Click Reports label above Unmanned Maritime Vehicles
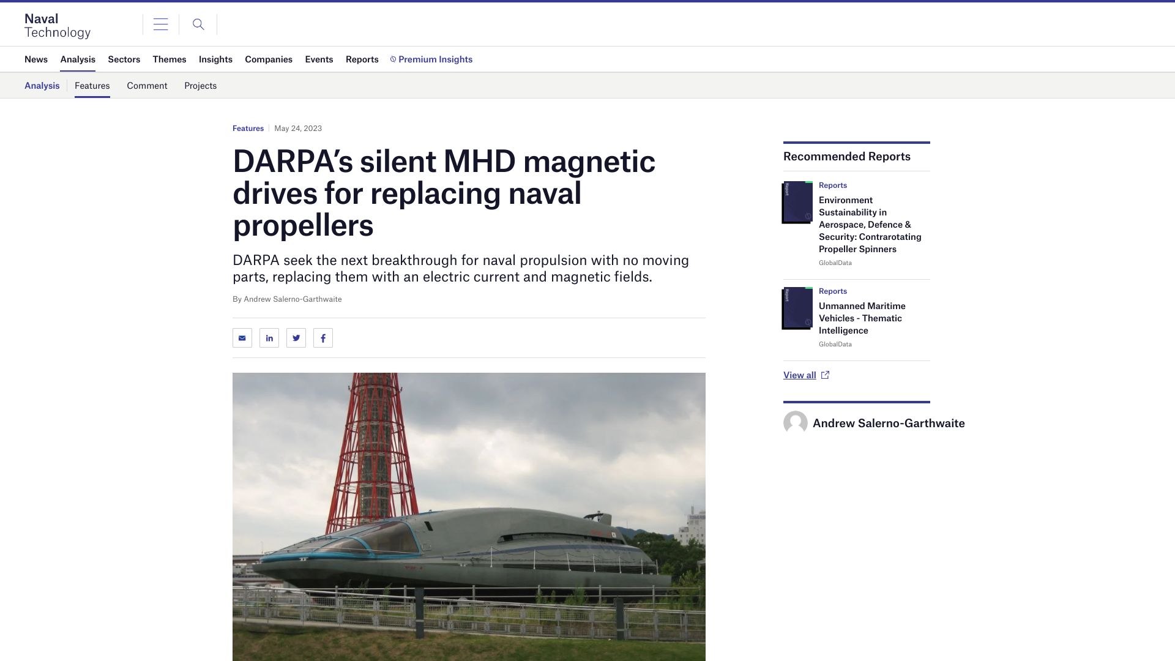Viewport: 1175px width, 661px height. click(x=833, y=291)
